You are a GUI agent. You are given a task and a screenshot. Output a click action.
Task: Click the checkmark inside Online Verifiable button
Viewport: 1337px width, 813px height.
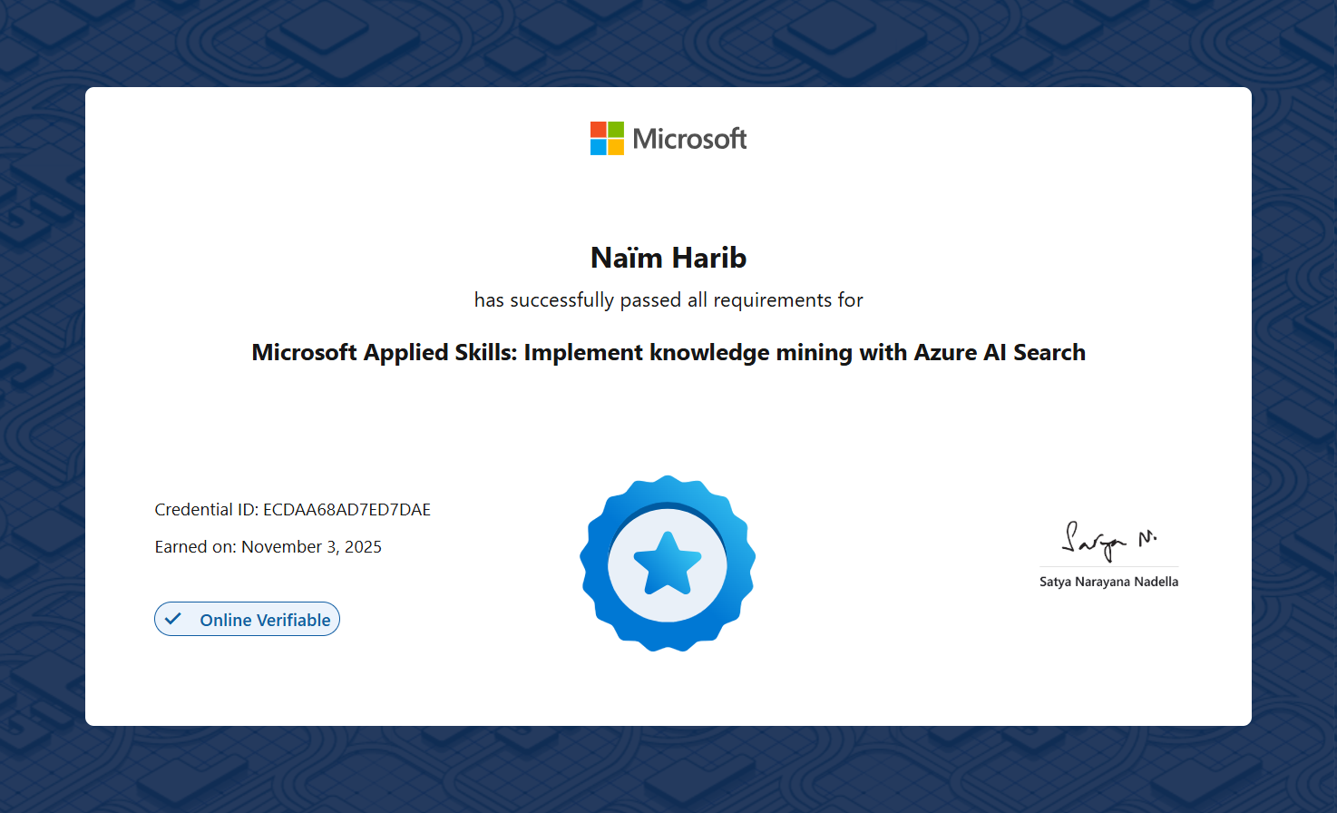point(174,618)
